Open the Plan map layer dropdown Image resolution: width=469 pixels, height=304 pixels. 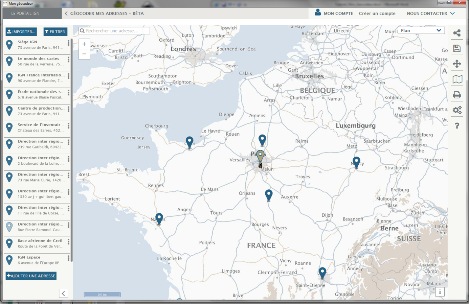(x=421, y=30)
